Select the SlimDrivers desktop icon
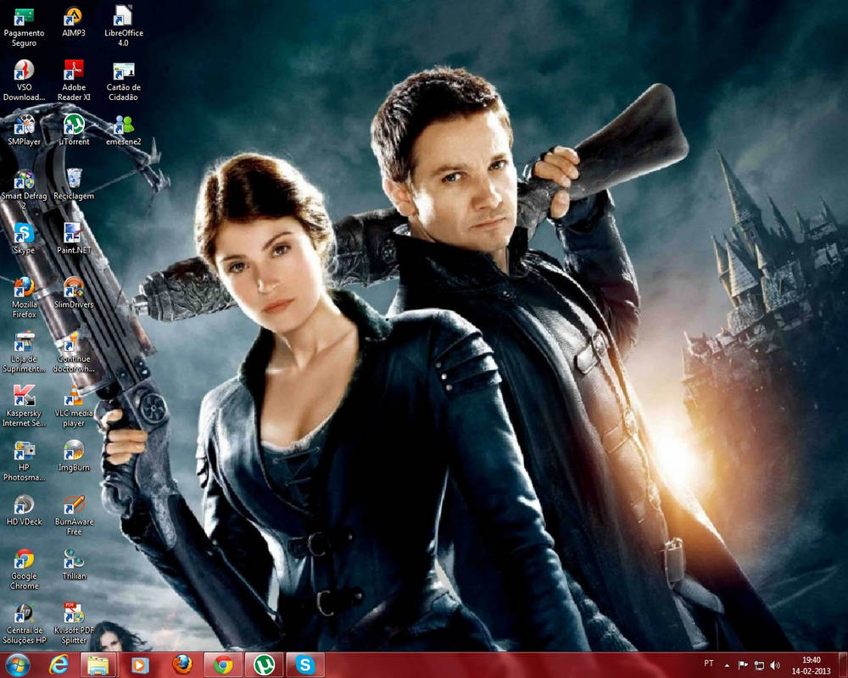 coord(74,293)
